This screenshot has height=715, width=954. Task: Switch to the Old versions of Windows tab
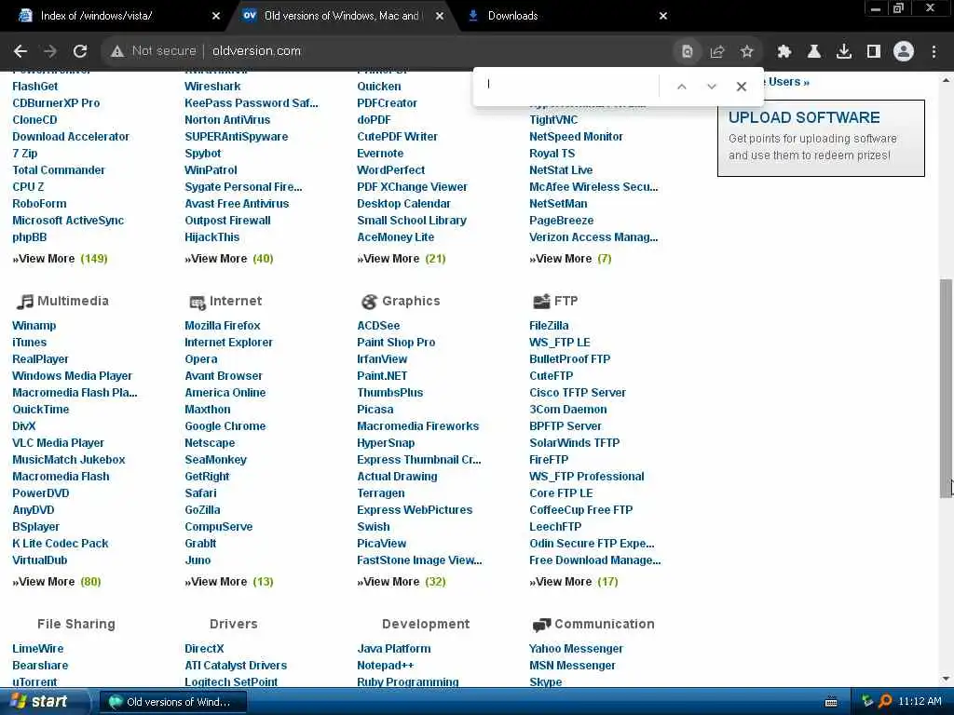(344, 16)
